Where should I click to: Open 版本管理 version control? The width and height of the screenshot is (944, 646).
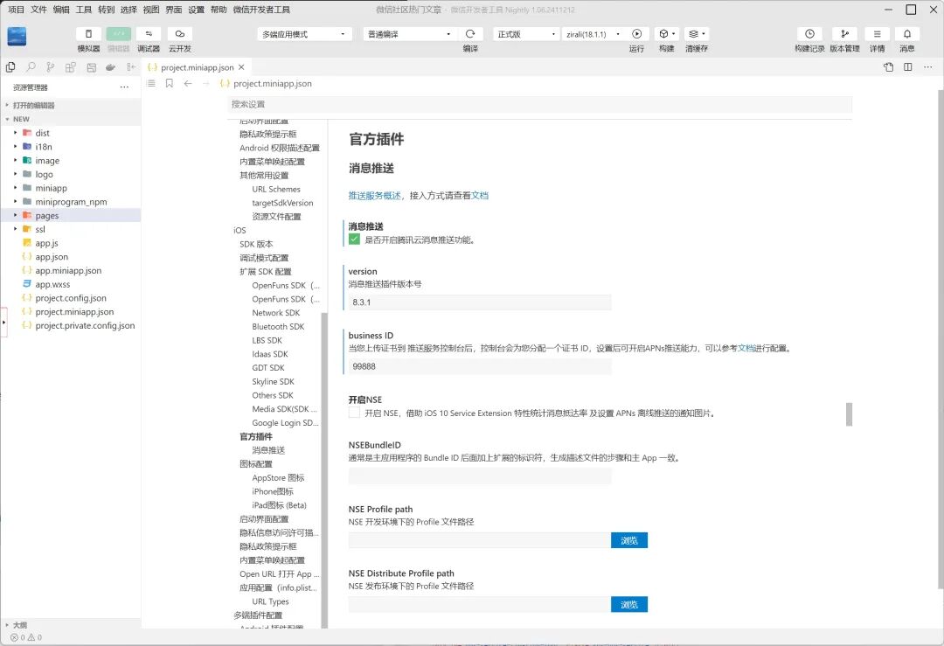coord(844,34)
